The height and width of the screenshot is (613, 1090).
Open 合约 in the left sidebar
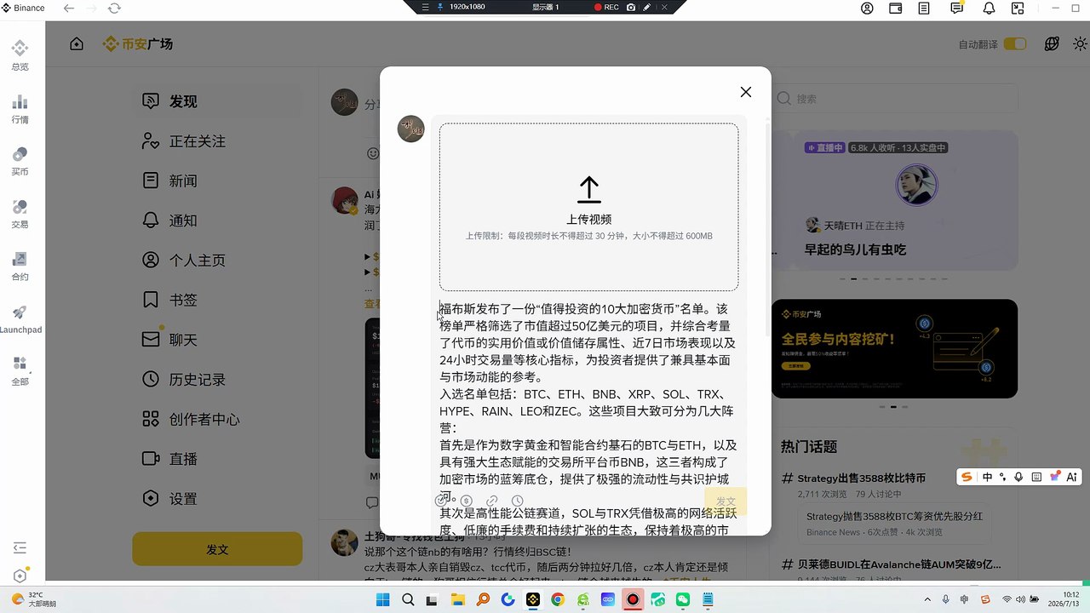pyautogui.click(x=20, y=266)
